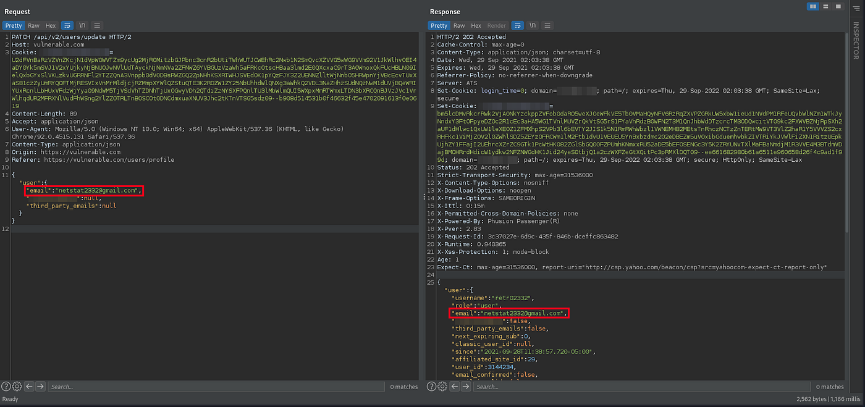Open search help in the Request pane

[6, 387]
